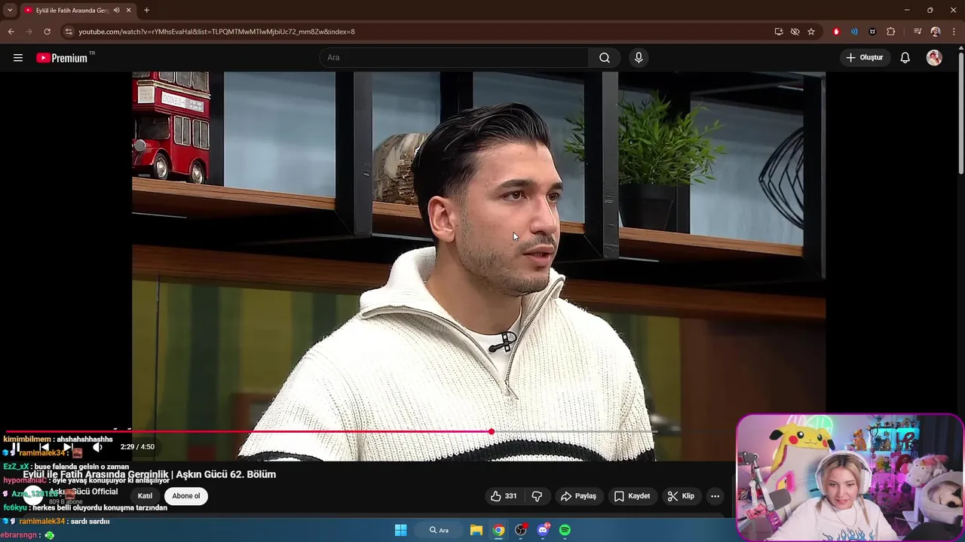Open Chrome profile avatar
The image size is (965, 542).
pyautogui.click(x=936, y=32)
